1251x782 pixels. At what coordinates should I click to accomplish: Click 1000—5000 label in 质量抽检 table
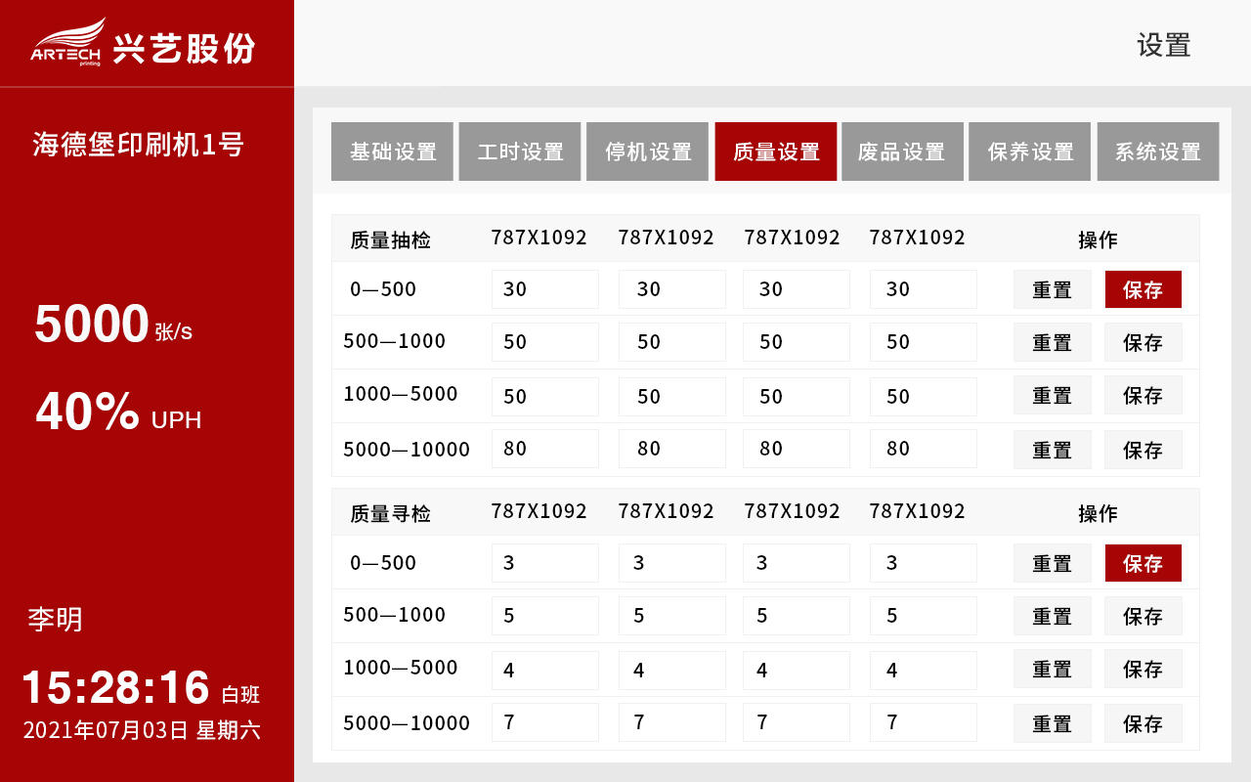401,394
